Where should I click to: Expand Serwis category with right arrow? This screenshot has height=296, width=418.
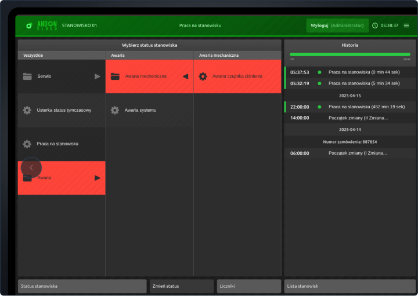pos(98,76)
